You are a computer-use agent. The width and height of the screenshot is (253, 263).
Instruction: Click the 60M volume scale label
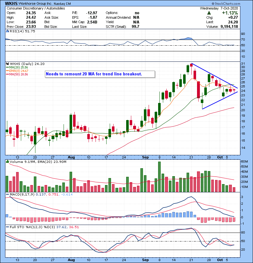pos(244,162)
